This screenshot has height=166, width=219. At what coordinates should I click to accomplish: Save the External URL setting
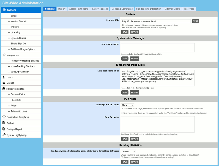125,32
